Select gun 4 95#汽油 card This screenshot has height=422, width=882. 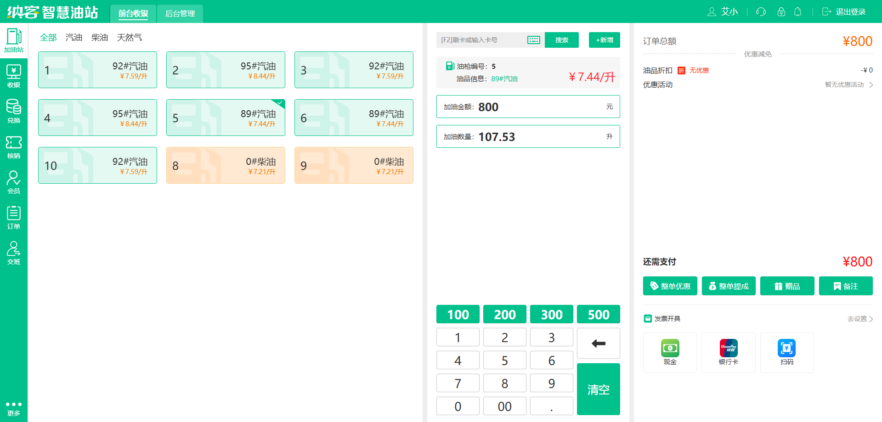(97, 118)
